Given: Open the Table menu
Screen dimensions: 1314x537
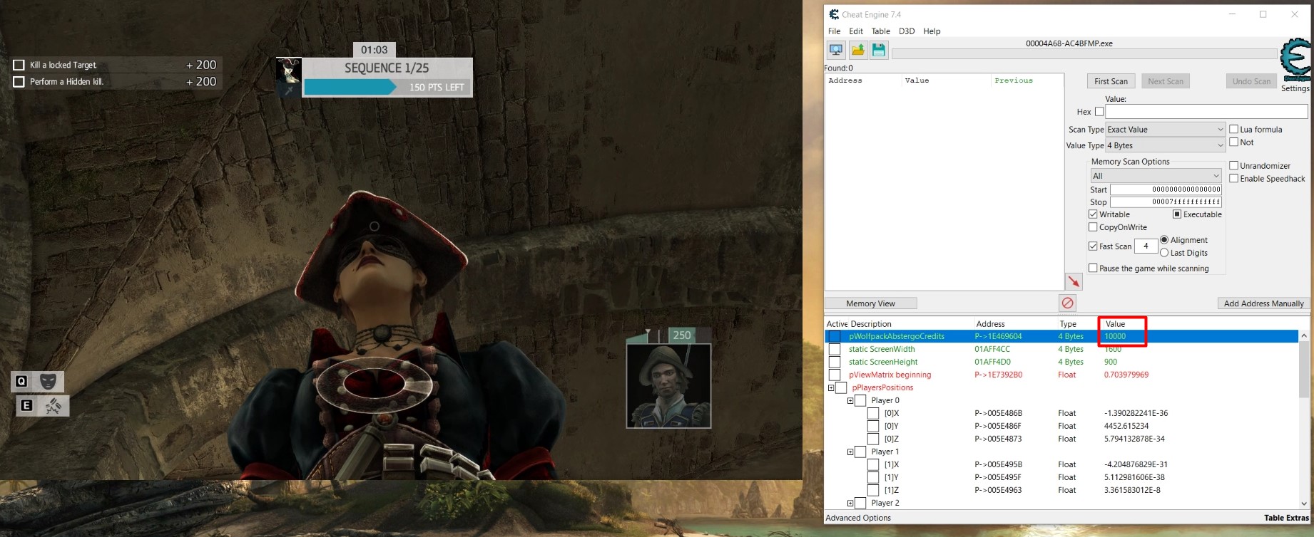Looking at the screenshot, I should tap(881, 31).
